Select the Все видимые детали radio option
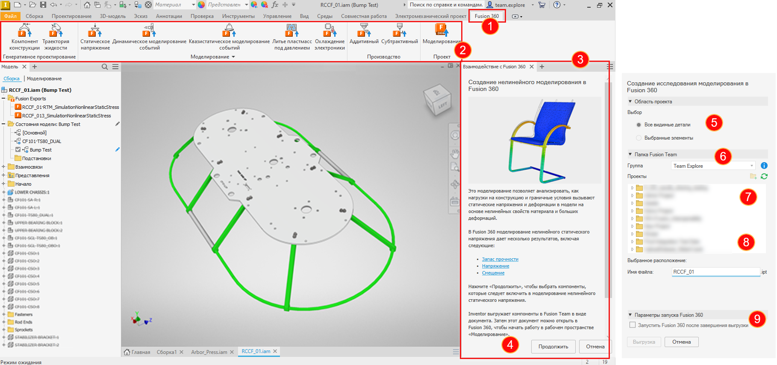 (x=639, y=125)
